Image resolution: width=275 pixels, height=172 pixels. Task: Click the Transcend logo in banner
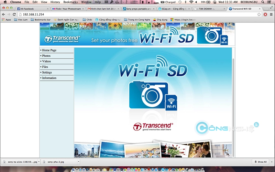tap(62, 39)
